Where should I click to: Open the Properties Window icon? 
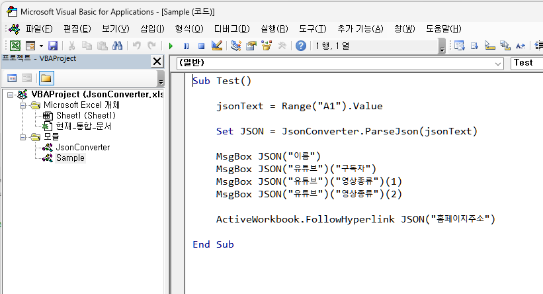click(251, 46)
